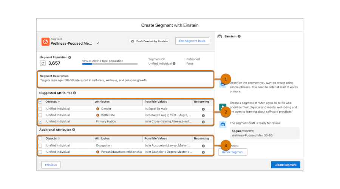Check the Gender attribute row checkbox
This screenshot has height=189, width=340.
[40, 109]
